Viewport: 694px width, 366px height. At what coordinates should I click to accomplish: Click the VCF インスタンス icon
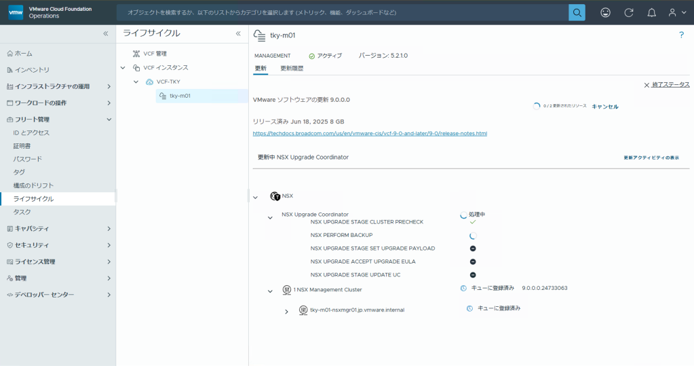136,68
